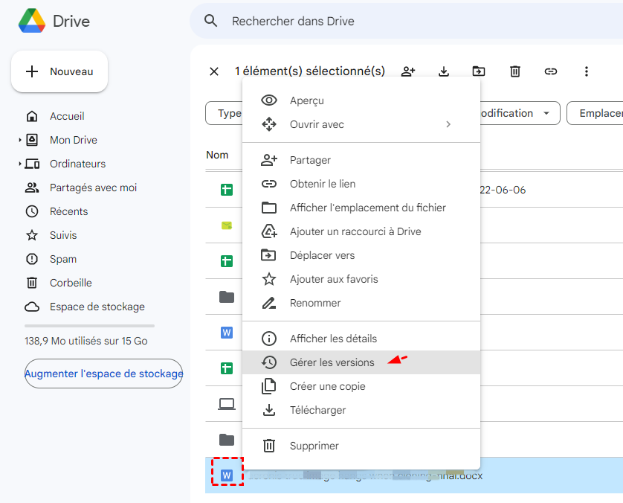This screenshot has width=623, height=503.
Task: Click the clock icon beside Récents
Action: coord(32,211)
